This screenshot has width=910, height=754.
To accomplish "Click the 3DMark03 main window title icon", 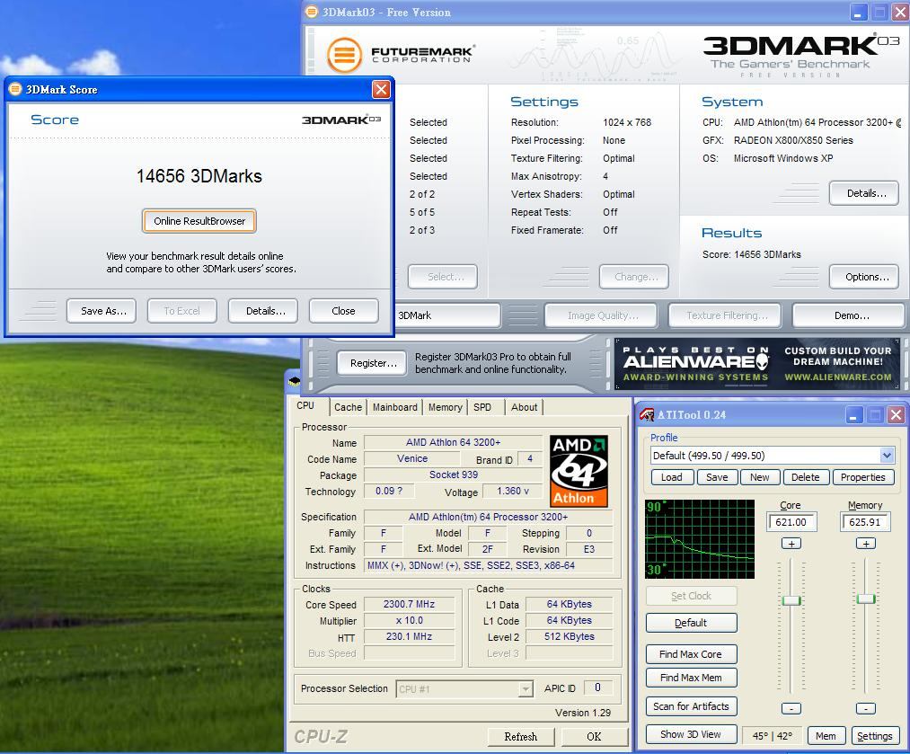I will (x=312, y=12).
